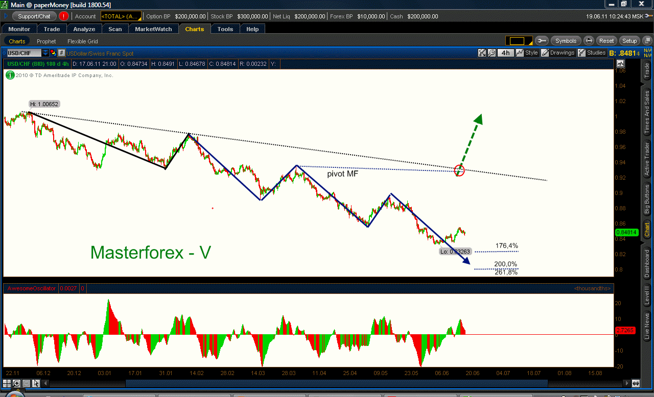Open the Setup button
This screenshot has width=654, height=397.
(629, 41)
